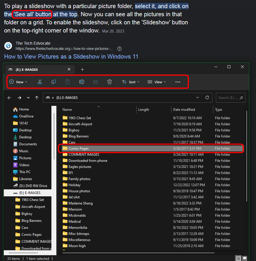Sort by the Length column header
The height and width of the screenshot is (261, 256).
(x=144, y=110)
